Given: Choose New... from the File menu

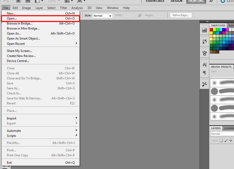Looking at the screenshot, I should pyautogui.click(x=40, y=13).
